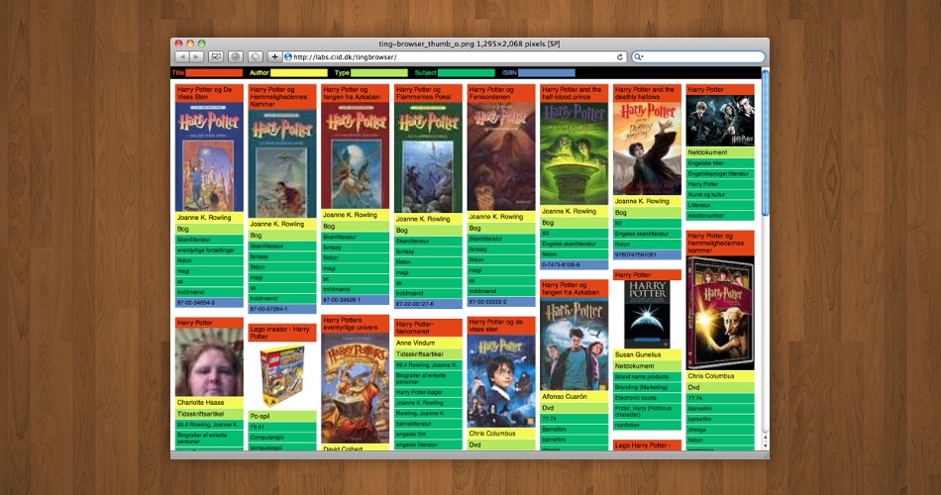This screenshot has height=495, width=941.
Task: Open the Harry Potter og De Vises Sten book cover
Action: click(209, 156)
